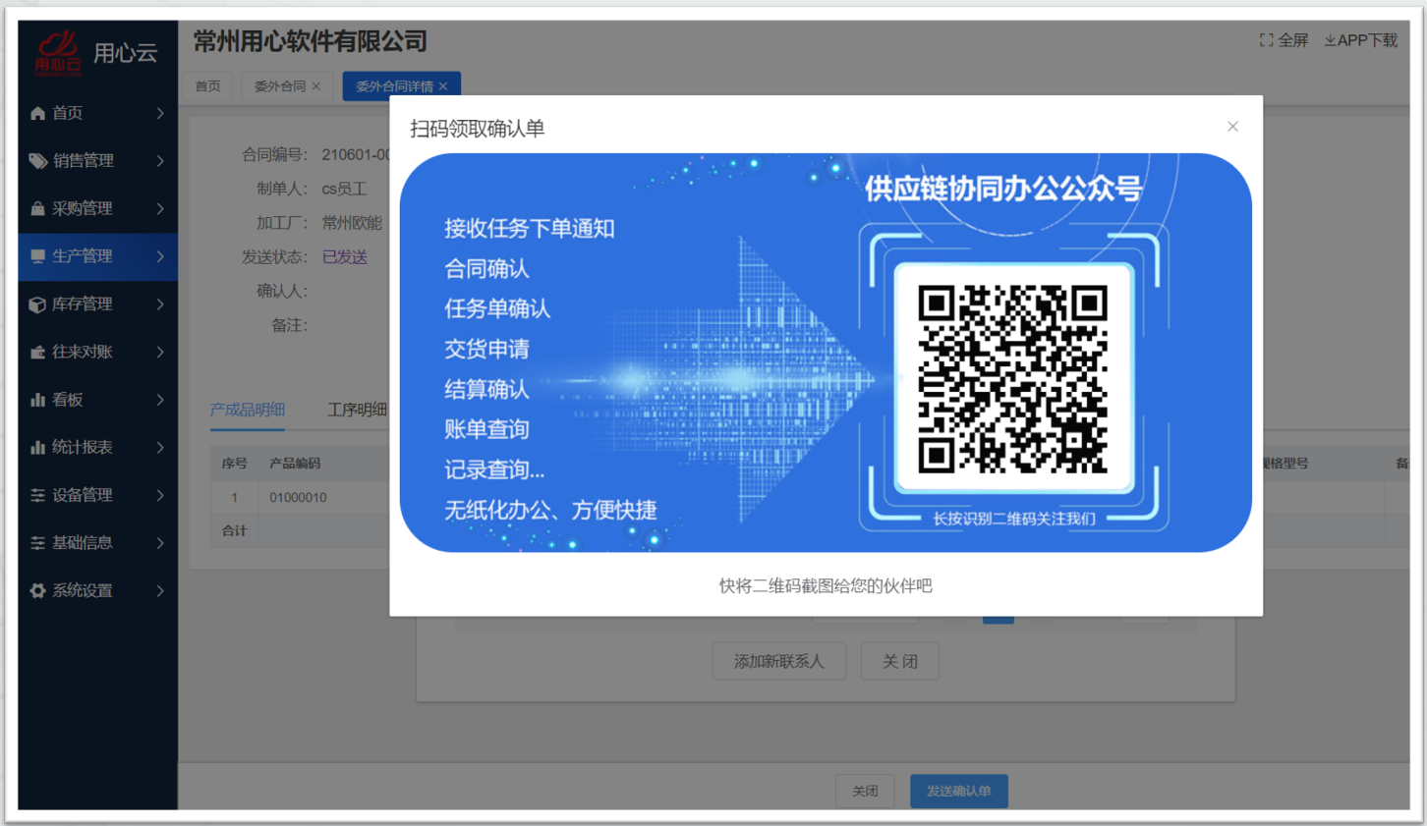Expand the 生产管理 chevron
The width and height of the screenshot is (1427, 826).
160,256
